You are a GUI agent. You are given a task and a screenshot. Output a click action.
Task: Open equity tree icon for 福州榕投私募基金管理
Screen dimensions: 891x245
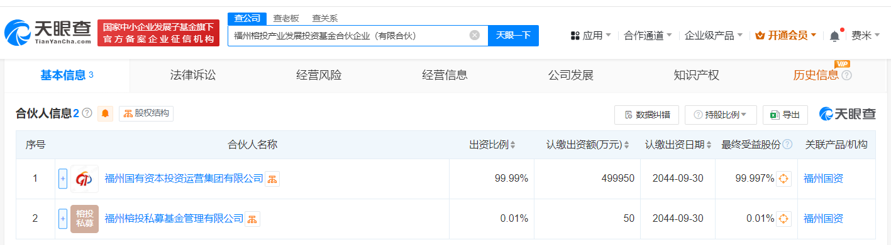click(x=252, y=219)
